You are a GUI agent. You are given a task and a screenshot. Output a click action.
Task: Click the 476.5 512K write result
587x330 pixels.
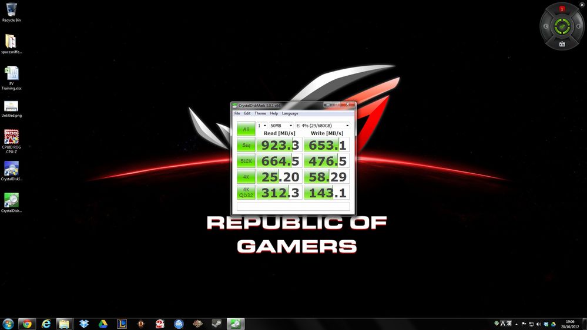click(327, 161)
